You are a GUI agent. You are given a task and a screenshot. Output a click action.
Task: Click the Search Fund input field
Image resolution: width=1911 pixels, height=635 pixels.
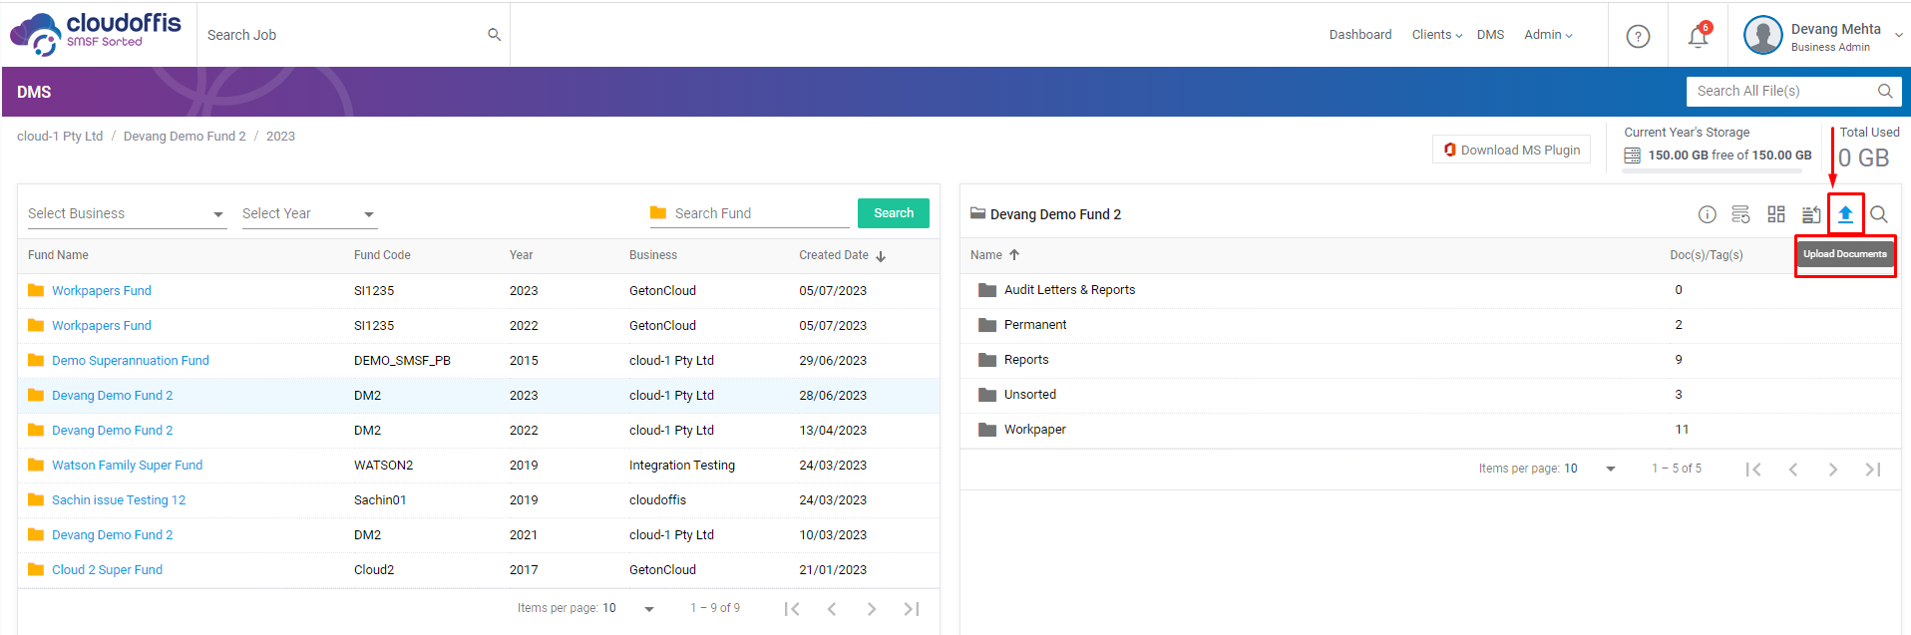point(760,213)
